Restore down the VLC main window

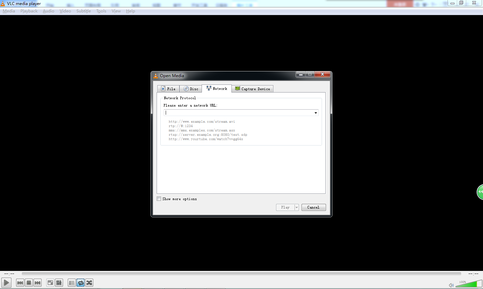tap(461, 3)
